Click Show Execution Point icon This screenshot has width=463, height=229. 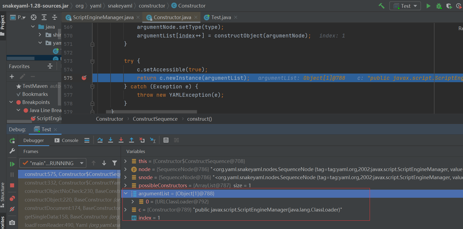tap(87, 140)
